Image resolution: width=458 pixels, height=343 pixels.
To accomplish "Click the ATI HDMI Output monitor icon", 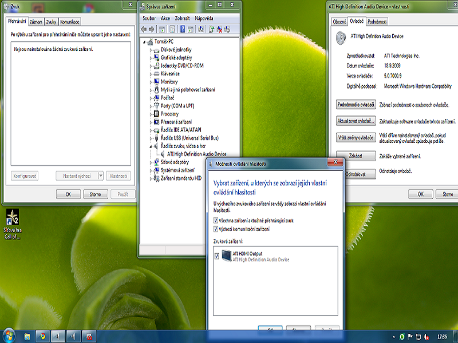I will [x=226, y=256].
